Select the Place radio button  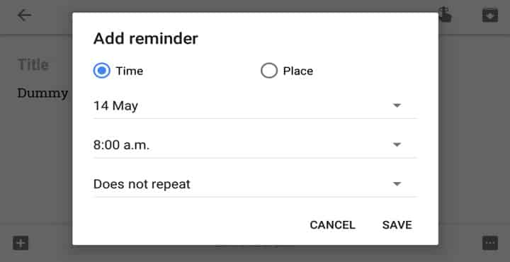pyautogui.click(x=269, y=71)
